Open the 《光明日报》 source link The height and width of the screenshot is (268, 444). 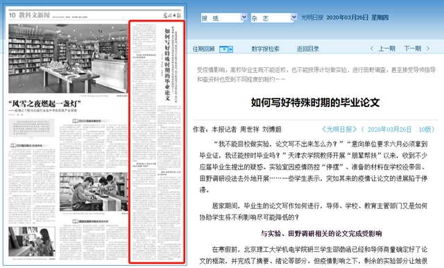coord(339,129)
